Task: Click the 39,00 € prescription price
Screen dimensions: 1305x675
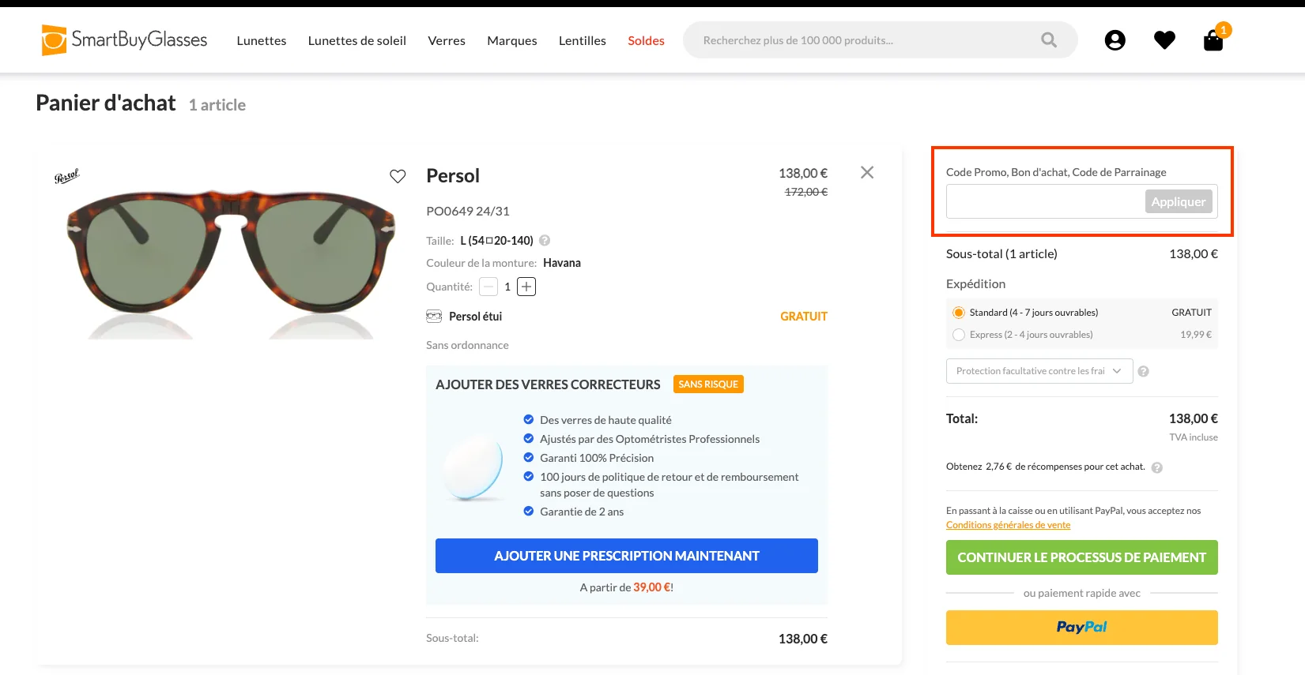Action: pyautogui.click(x=652, y=587)
